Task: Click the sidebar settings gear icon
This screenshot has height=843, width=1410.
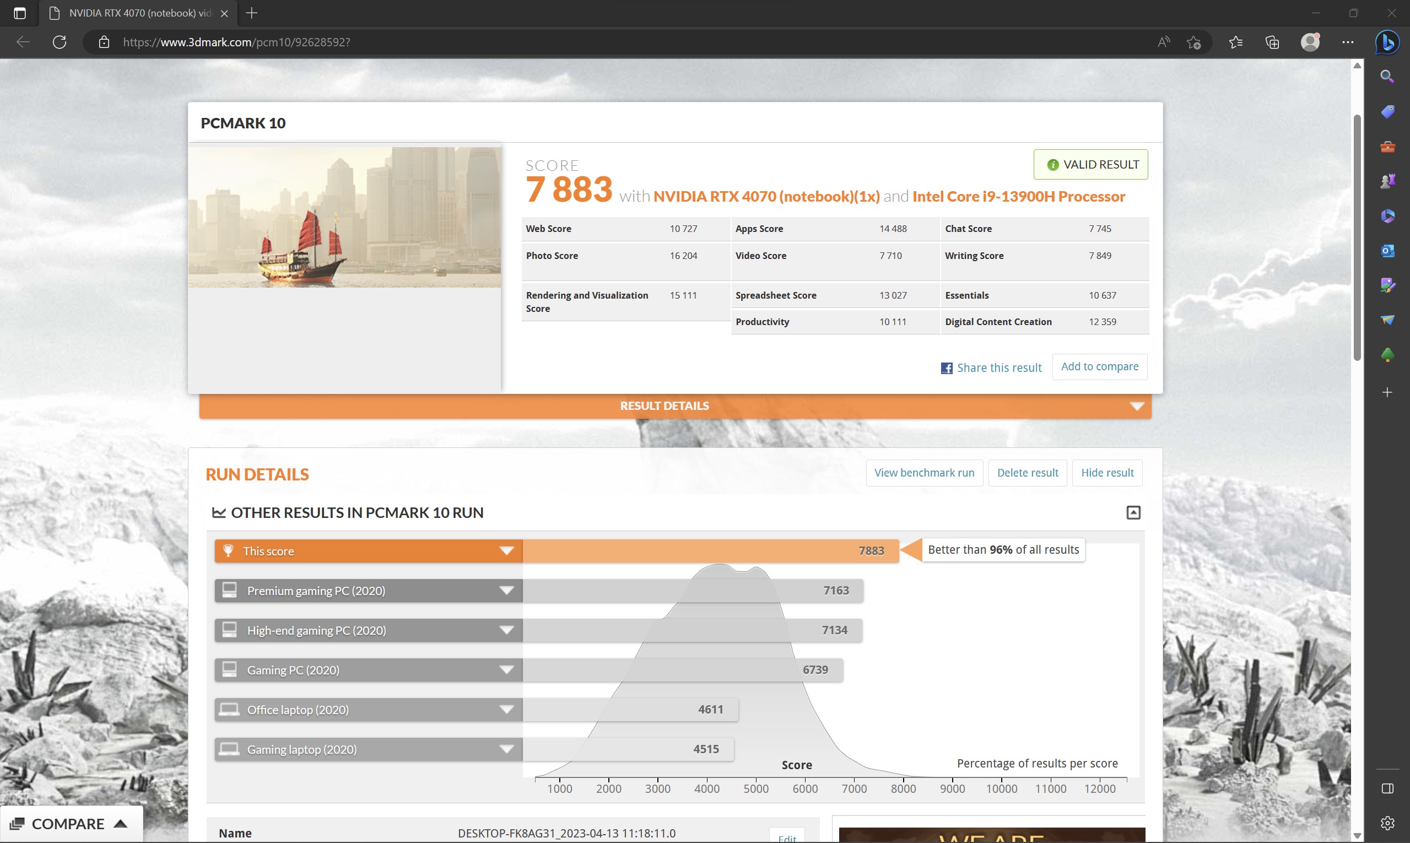Action: (x=1387, y=823)
